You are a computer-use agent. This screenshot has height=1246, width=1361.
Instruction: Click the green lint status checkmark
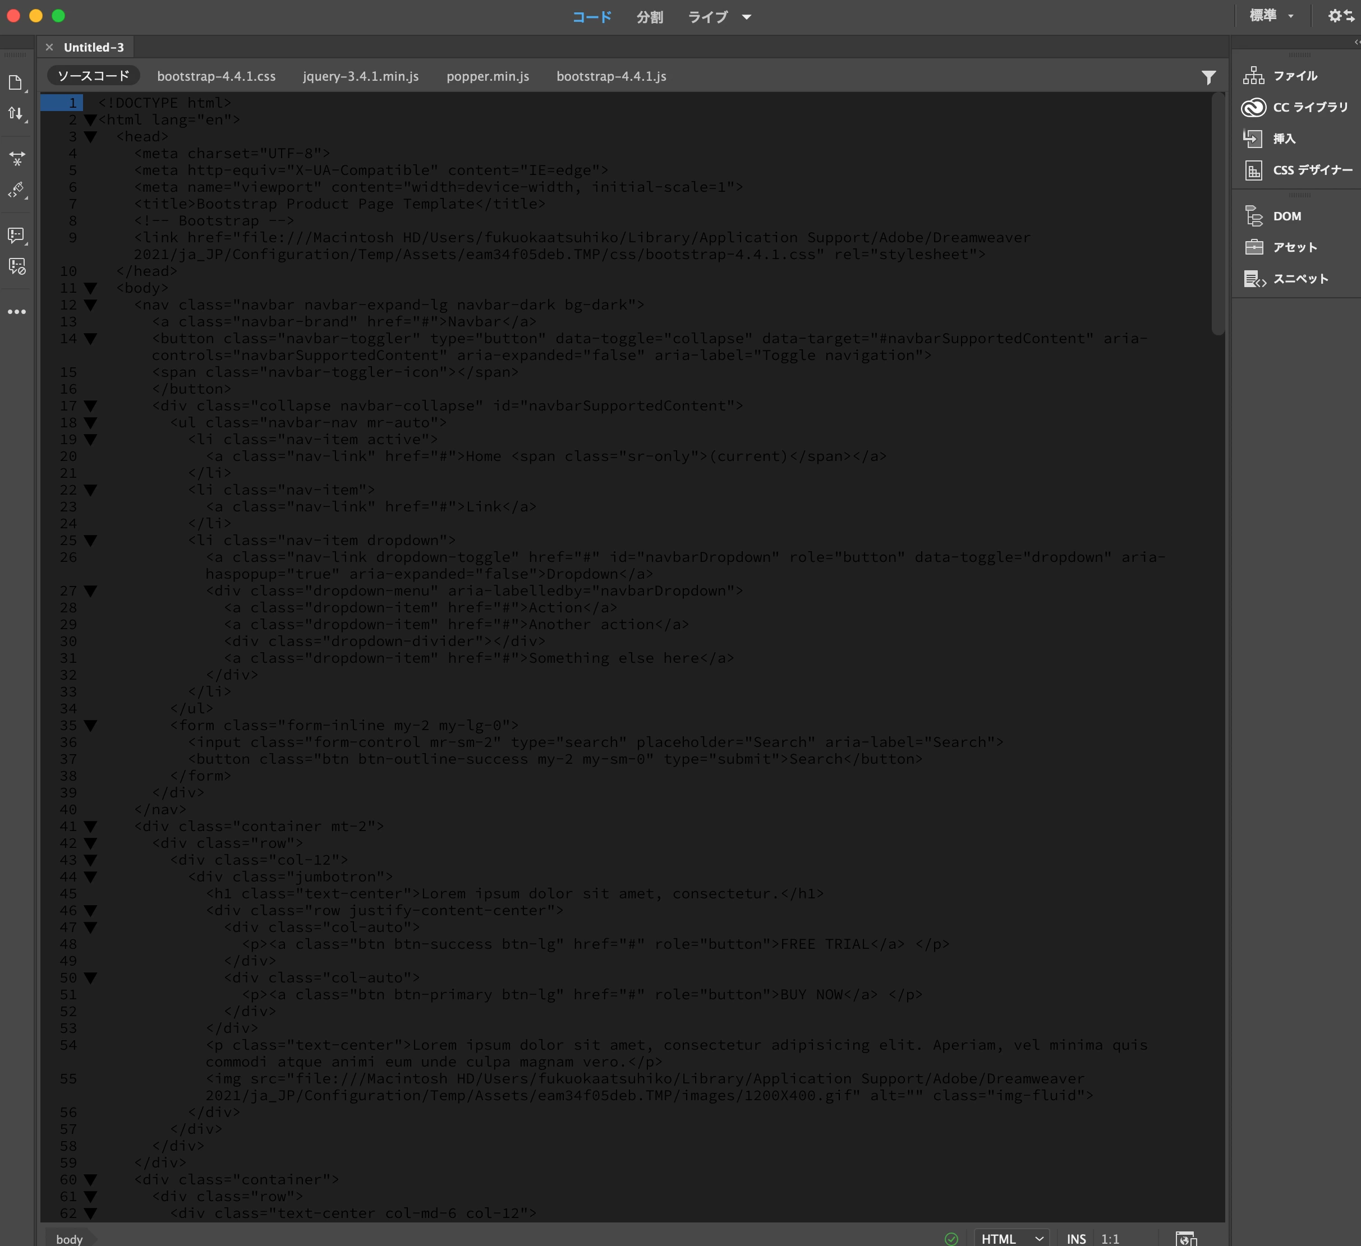(951, 1238)
